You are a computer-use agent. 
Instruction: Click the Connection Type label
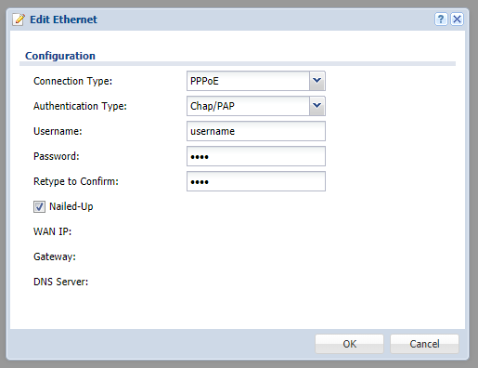[72, 81]
